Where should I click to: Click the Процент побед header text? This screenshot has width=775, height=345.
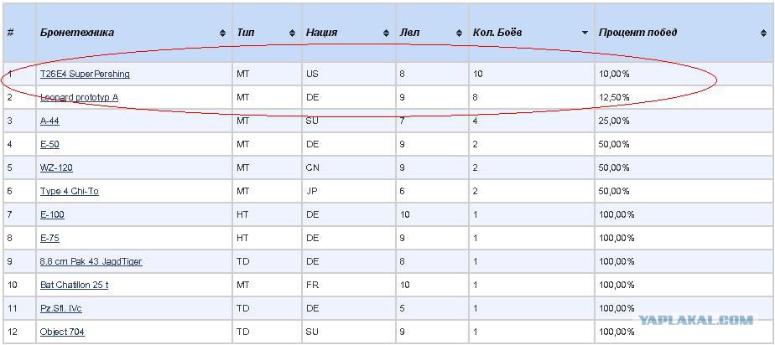pos(637,33)
